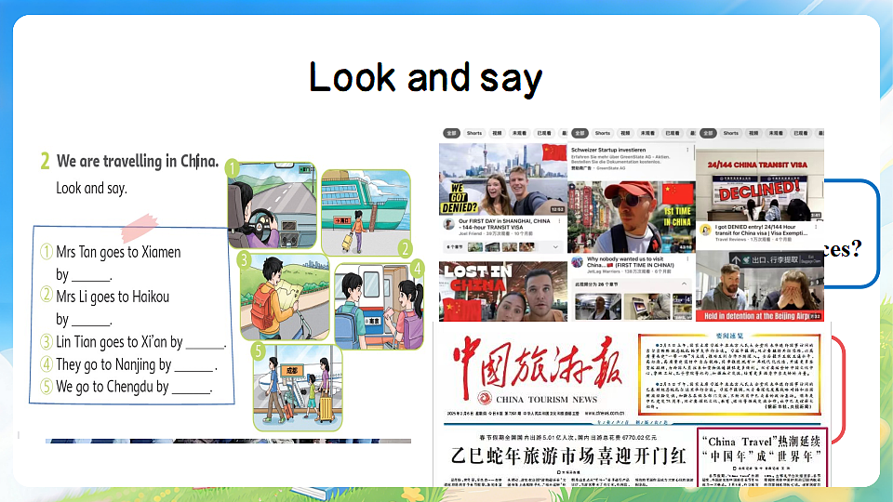This screenshot has height=502, width=893.
Task: Select the 视频 chip above the Schweizer Startup ad
Action: (x=625, y=133)
